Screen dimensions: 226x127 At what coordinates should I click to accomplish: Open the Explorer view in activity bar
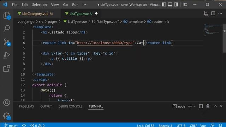[x=7, y=15]
